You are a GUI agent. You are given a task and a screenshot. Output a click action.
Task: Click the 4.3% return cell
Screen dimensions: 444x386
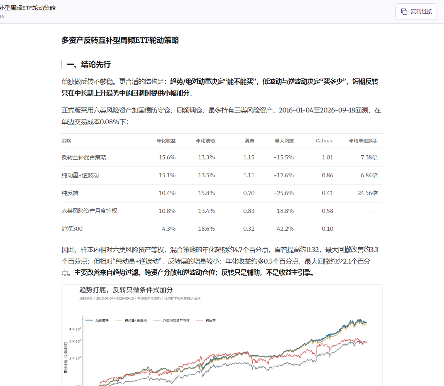point(169,229)
